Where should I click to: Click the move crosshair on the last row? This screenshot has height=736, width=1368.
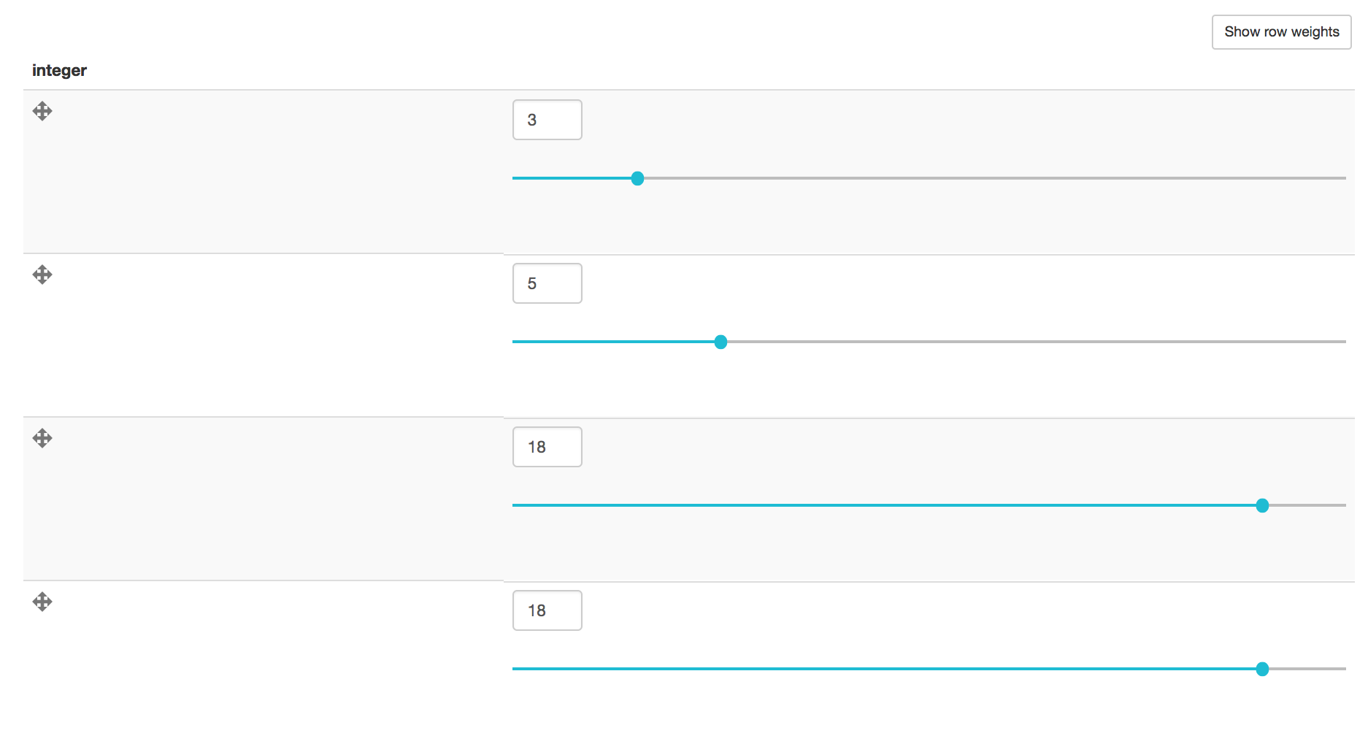coord(42,602)
